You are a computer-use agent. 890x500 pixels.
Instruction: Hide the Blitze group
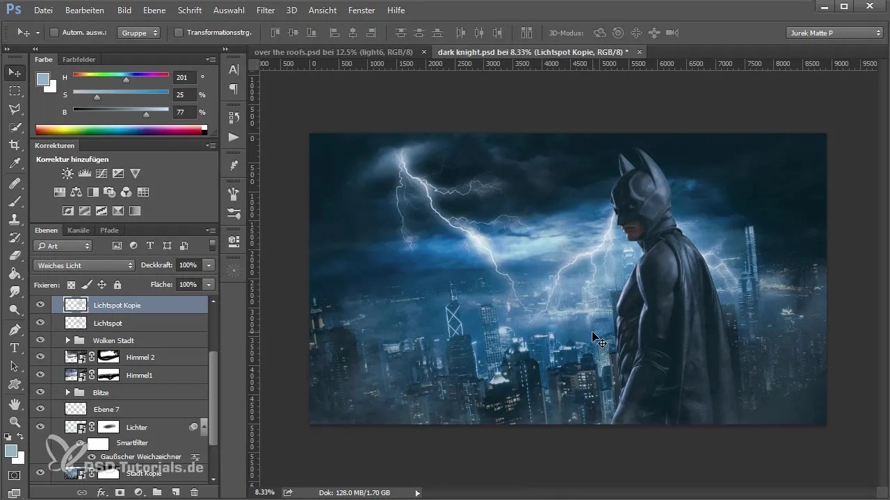click(40, 392)
